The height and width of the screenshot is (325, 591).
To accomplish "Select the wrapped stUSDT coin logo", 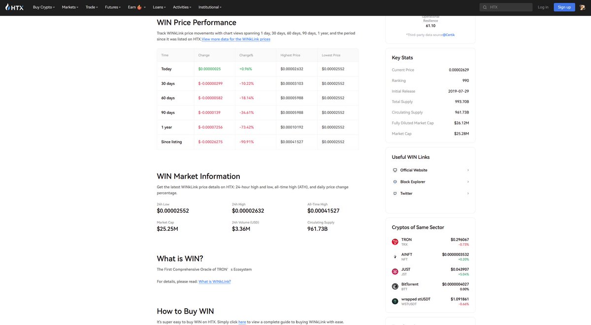I will [x=395, y=301].
